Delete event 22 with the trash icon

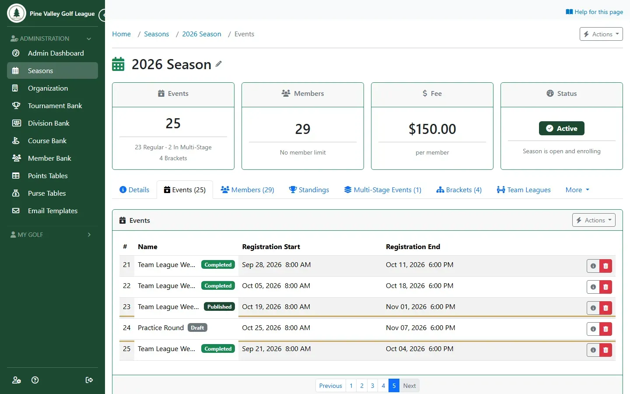click(x=605, y=287)
